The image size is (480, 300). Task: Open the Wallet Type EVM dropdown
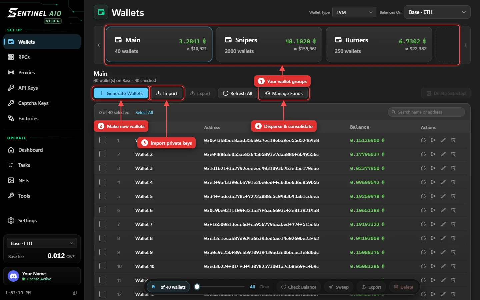354,12
